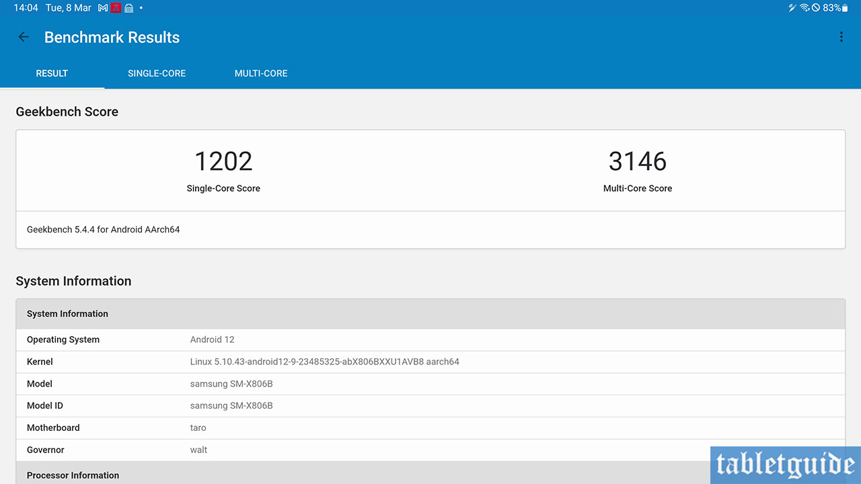Click the Geekbench Score heading

(x=67, y=112)
